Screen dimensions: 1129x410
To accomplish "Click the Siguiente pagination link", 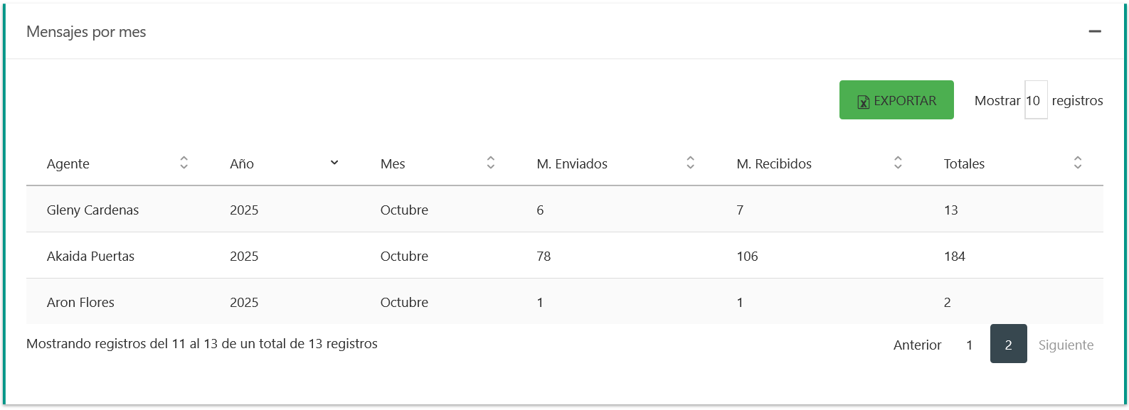I will click(x=1065, y=344).
